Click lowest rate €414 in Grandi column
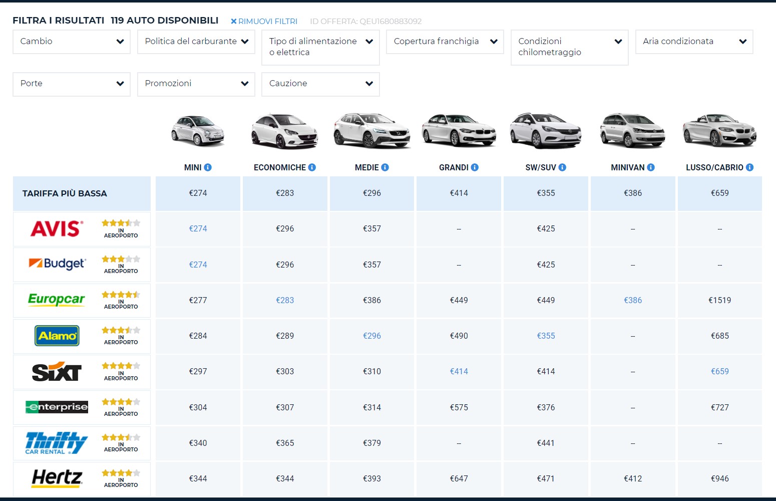Viewport: 776px width, 501px height. point(459,193)
